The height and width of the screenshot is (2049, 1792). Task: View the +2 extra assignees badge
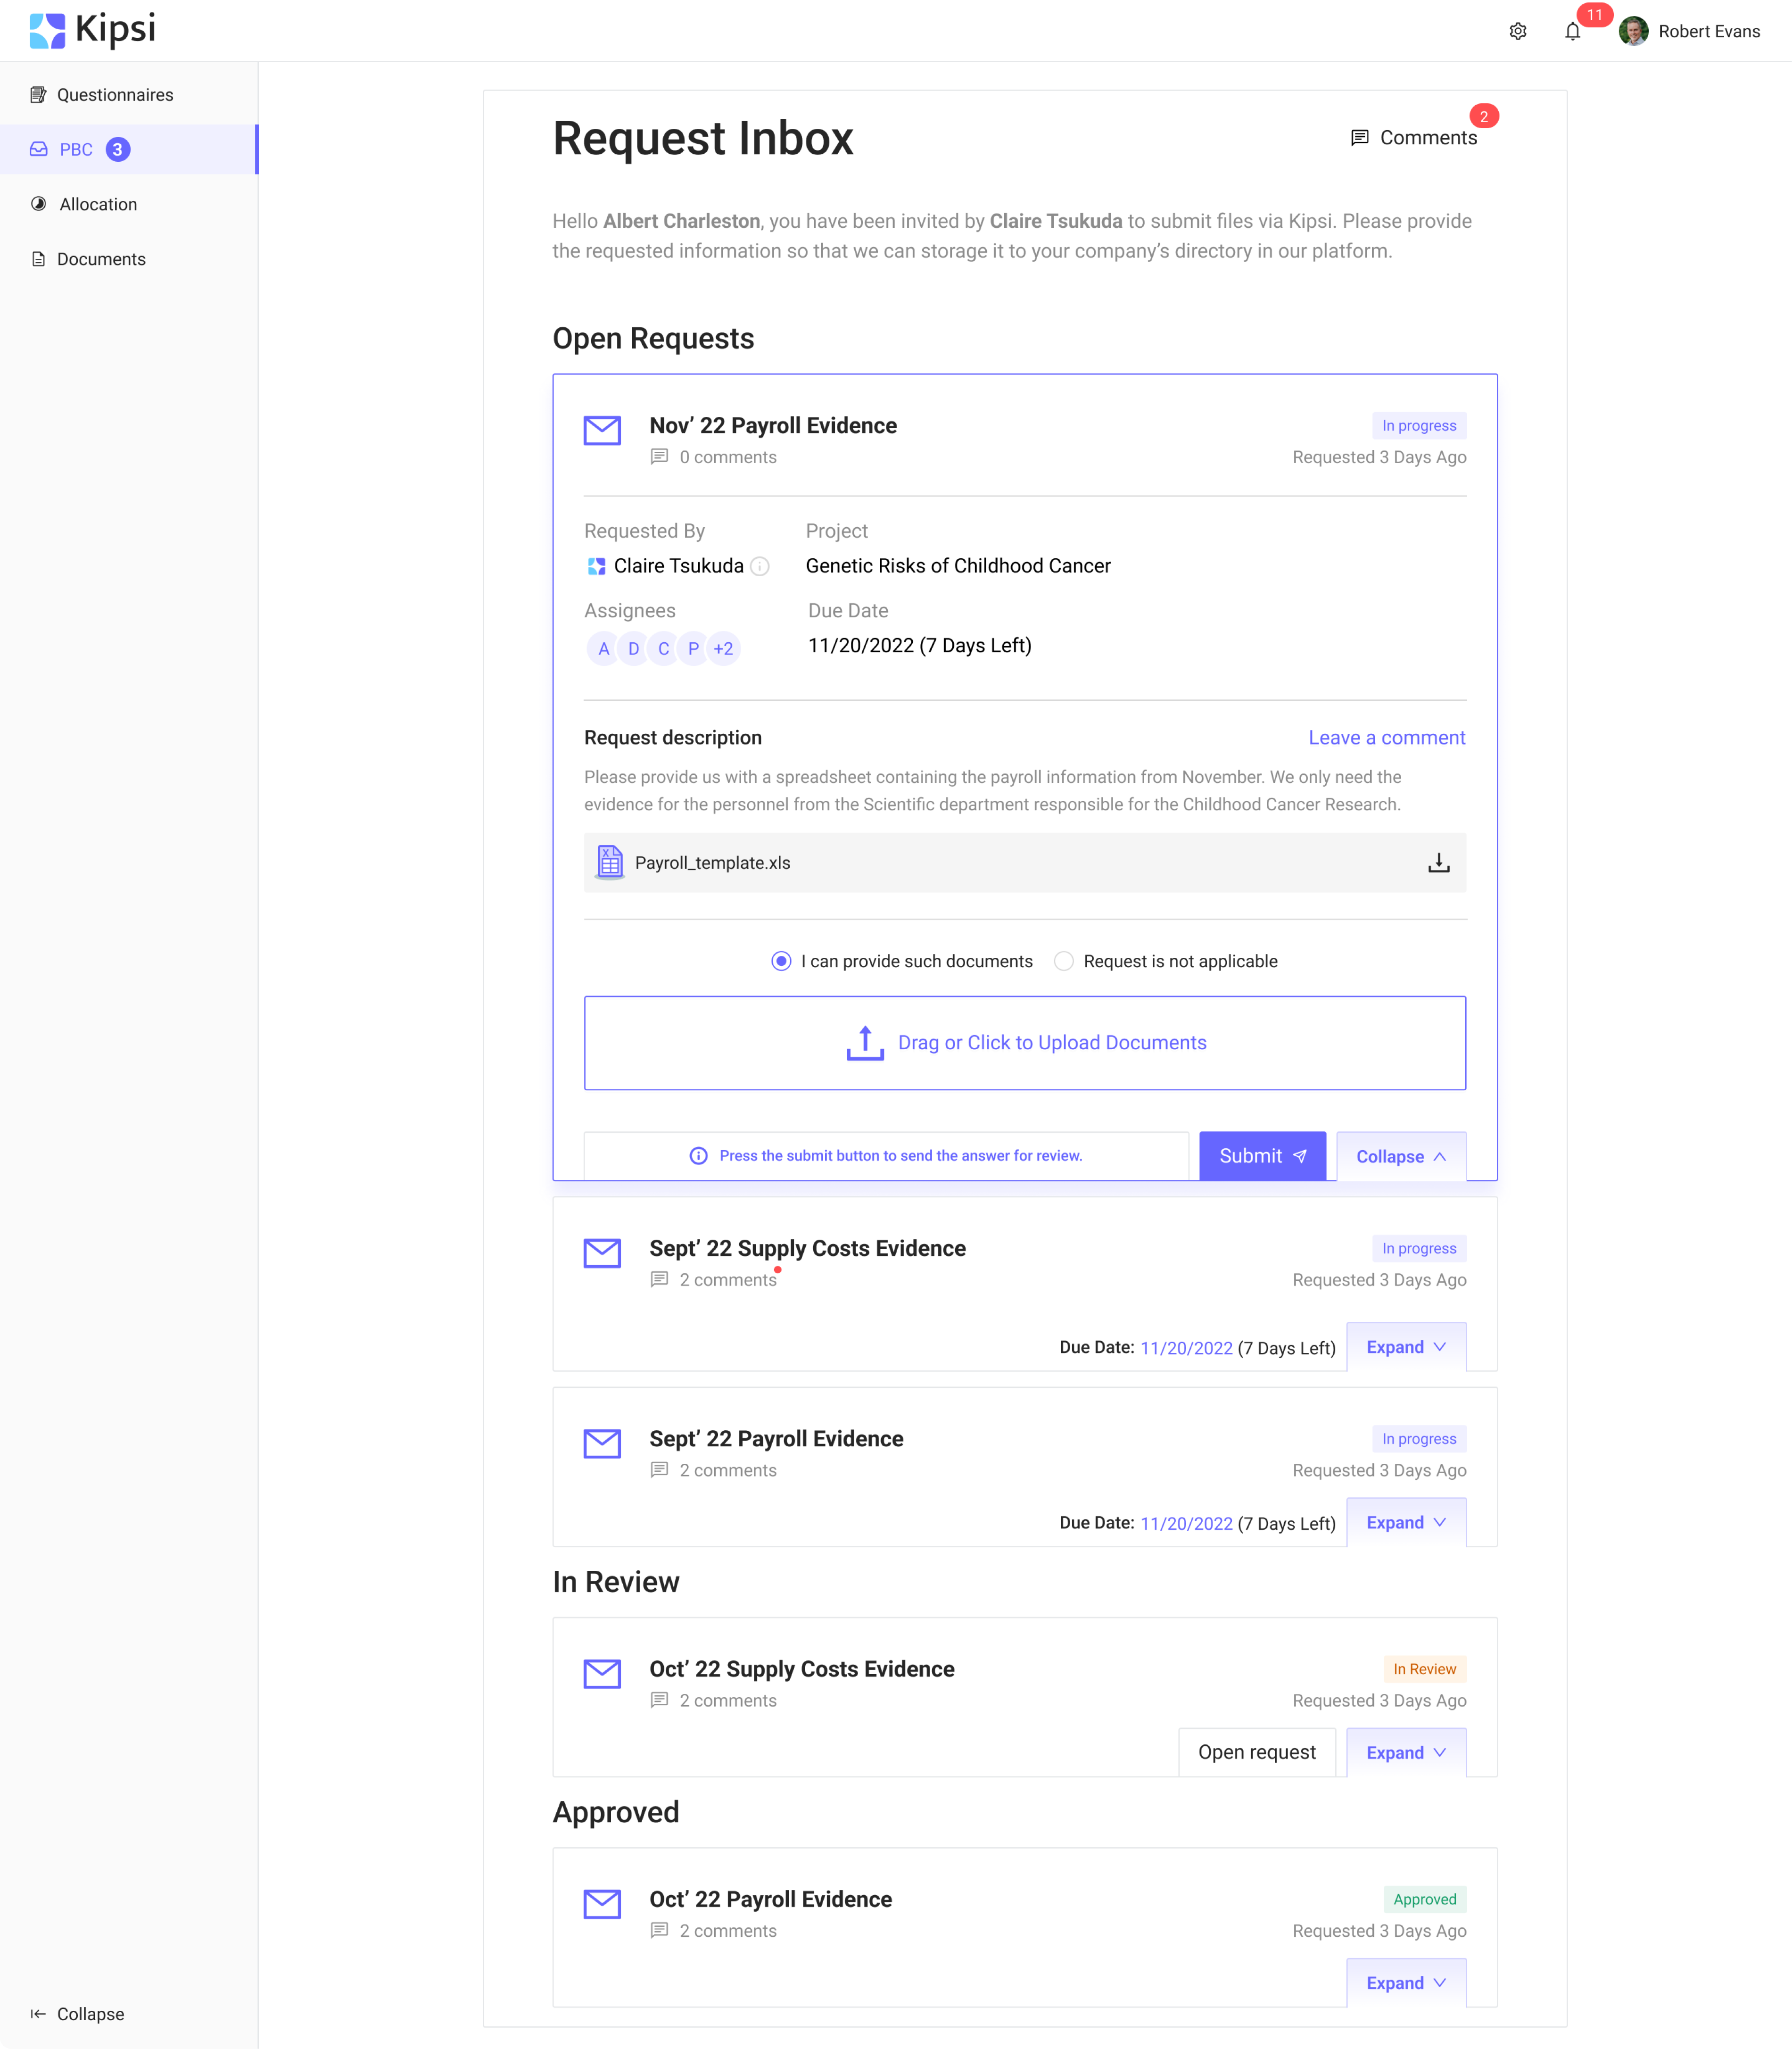723,648
